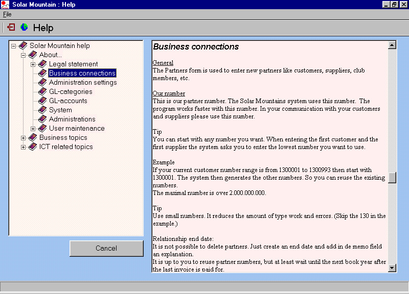The image size is (409, 294).
Task: Click the book icon beside User maintenance
Action: [x=42, y=129]
